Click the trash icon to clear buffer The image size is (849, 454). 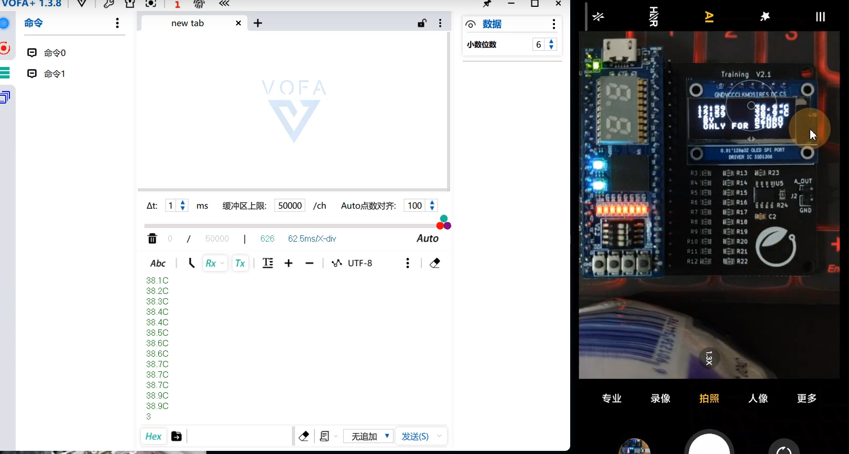tap(152, 239)
